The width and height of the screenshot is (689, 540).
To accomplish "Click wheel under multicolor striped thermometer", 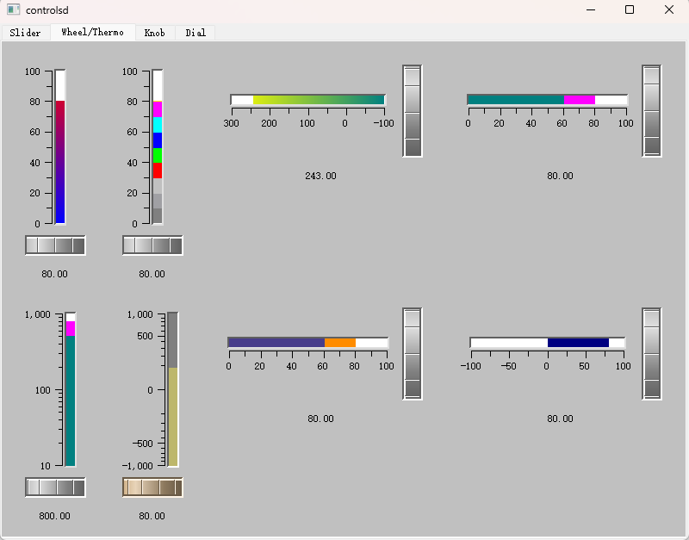I will [152, 245].
